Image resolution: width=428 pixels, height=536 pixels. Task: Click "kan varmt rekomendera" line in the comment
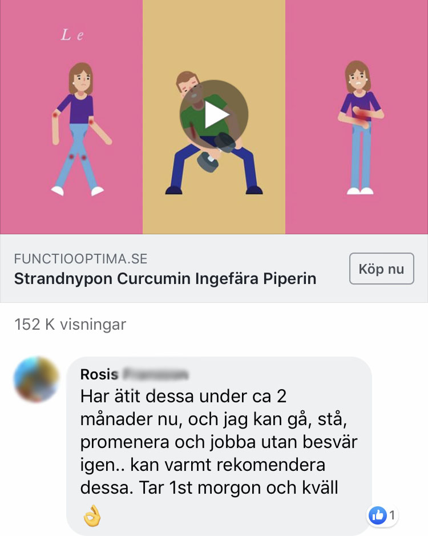tap(228, 465)
